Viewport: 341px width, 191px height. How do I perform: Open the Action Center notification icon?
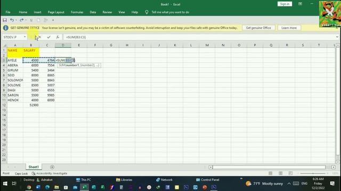tap(332, 184)
